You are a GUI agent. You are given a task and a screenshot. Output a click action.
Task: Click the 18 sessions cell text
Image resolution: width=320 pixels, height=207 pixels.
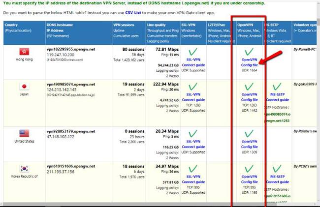point(133,166)
